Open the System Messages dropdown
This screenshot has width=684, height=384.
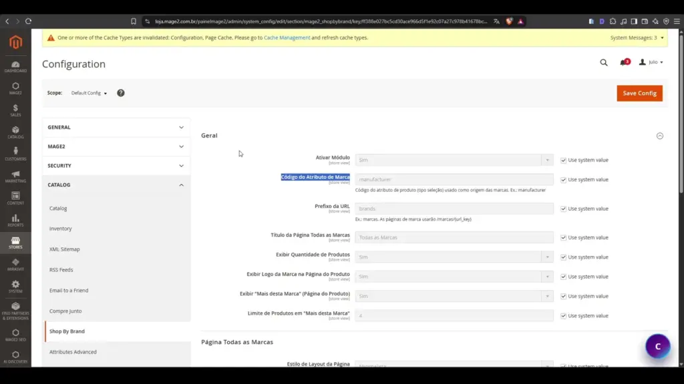pyautogui.click(x=637, y=38)
